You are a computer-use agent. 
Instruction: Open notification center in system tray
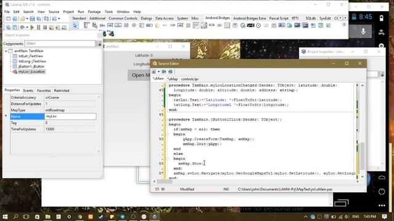(x=384, y=217)
